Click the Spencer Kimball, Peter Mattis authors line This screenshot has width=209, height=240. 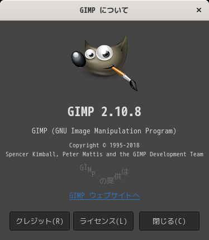pyautogui.click(x=104, y=154)
